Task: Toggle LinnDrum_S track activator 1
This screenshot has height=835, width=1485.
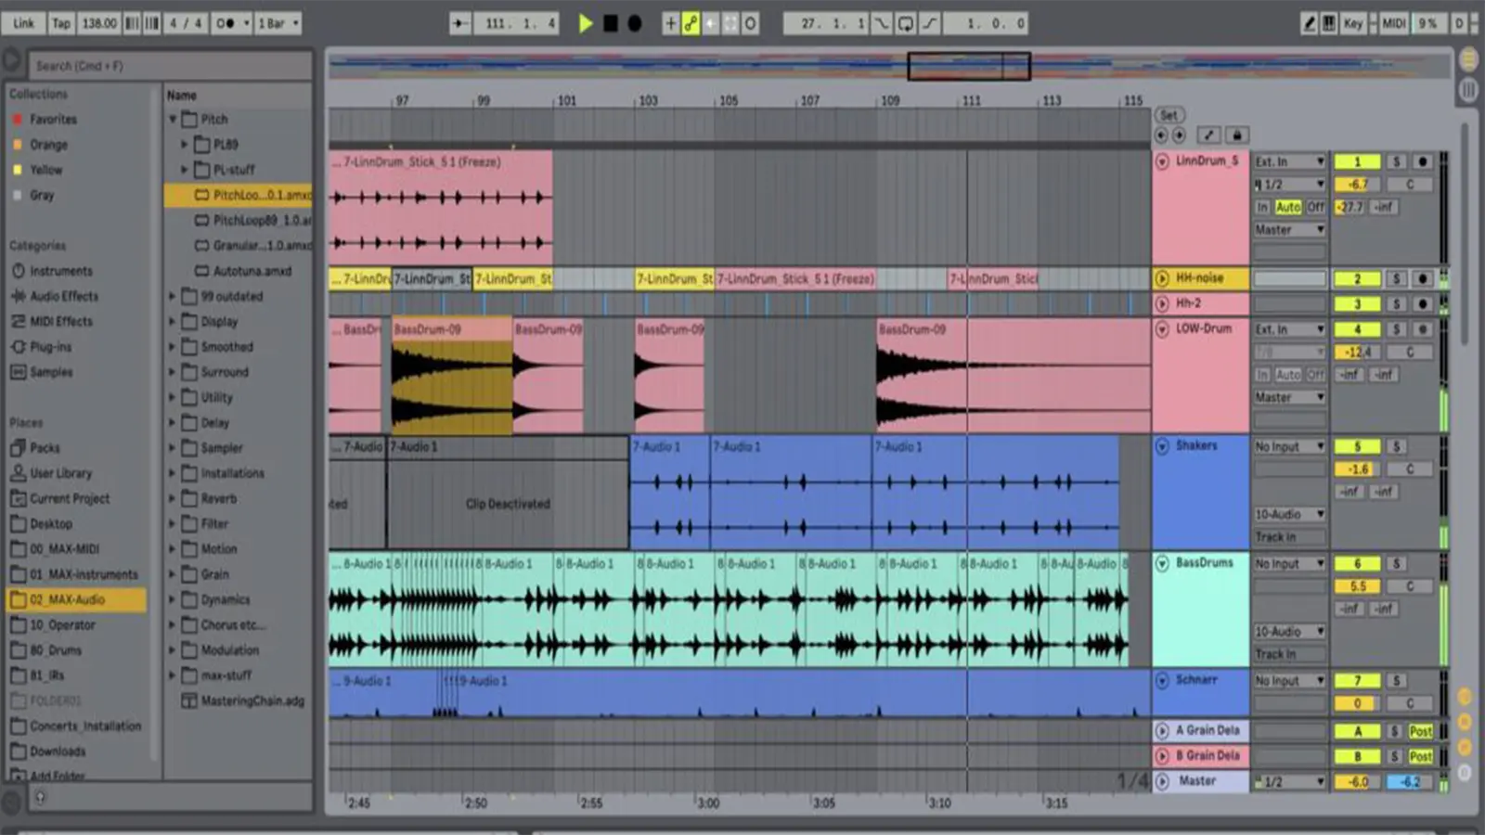Action: tap(1357, 161)
